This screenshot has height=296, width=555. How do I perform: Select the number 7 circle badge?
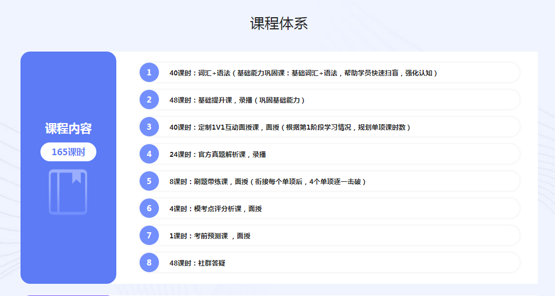tap(149, 236)
